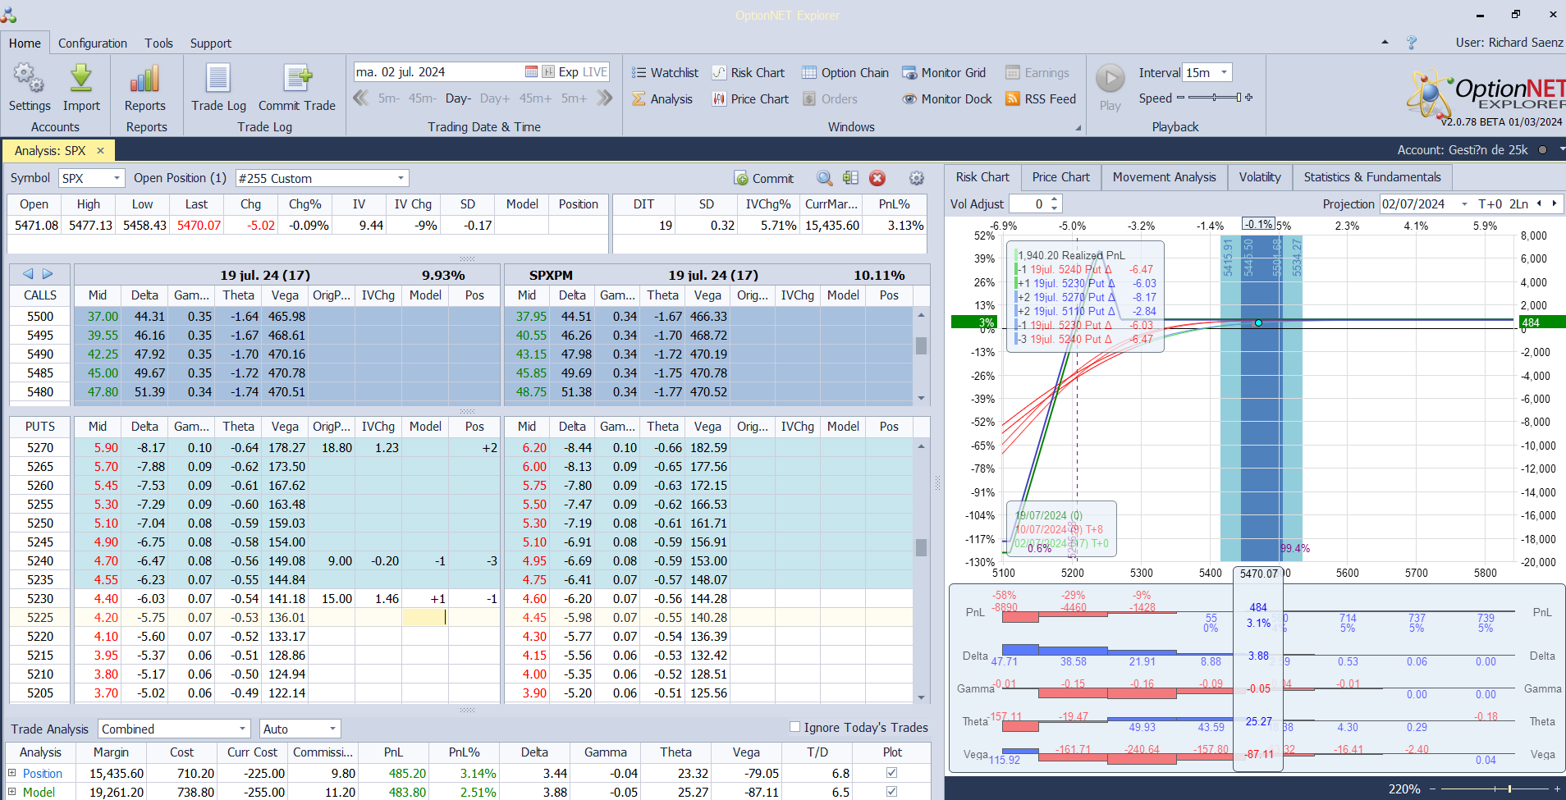
Task: Open the Price Chart window from ribbon
Action: [x=750, y=99]
